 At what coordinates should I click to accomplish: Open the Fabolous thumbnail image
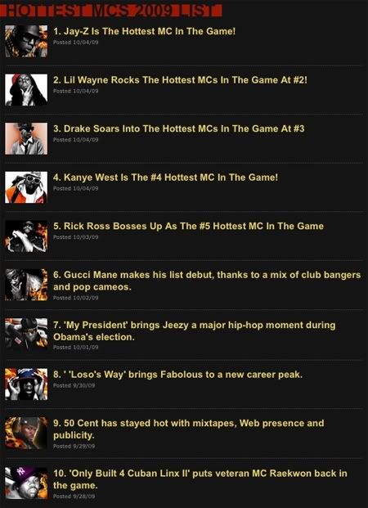[x=26, y=384]
